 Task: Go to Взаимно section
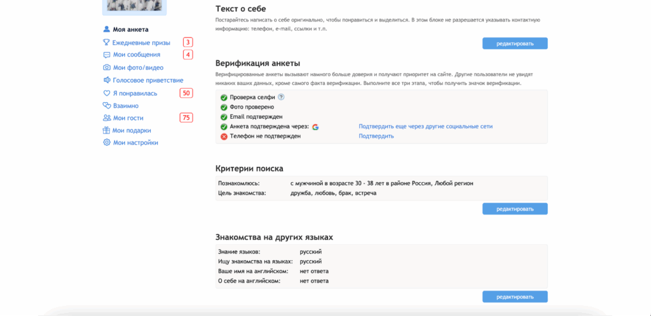click(125, 106)
